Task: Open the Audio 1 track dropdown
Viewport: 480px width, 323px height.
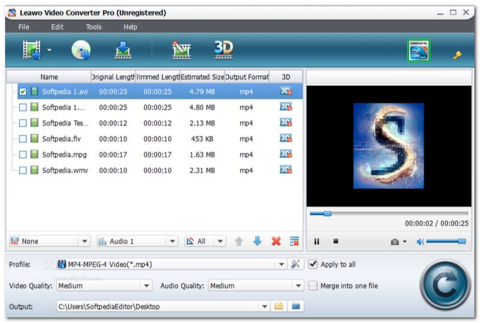Action: click(172, 241)
